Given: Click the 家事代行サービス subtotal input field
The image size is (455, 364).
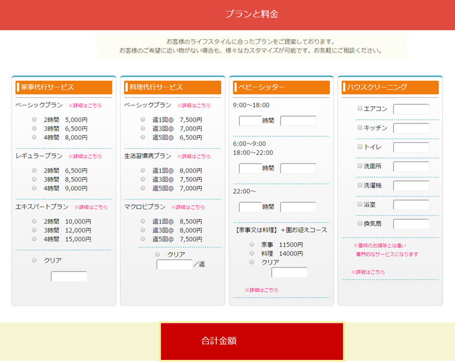Looking at the screenshot, I should tap(69, 276).
